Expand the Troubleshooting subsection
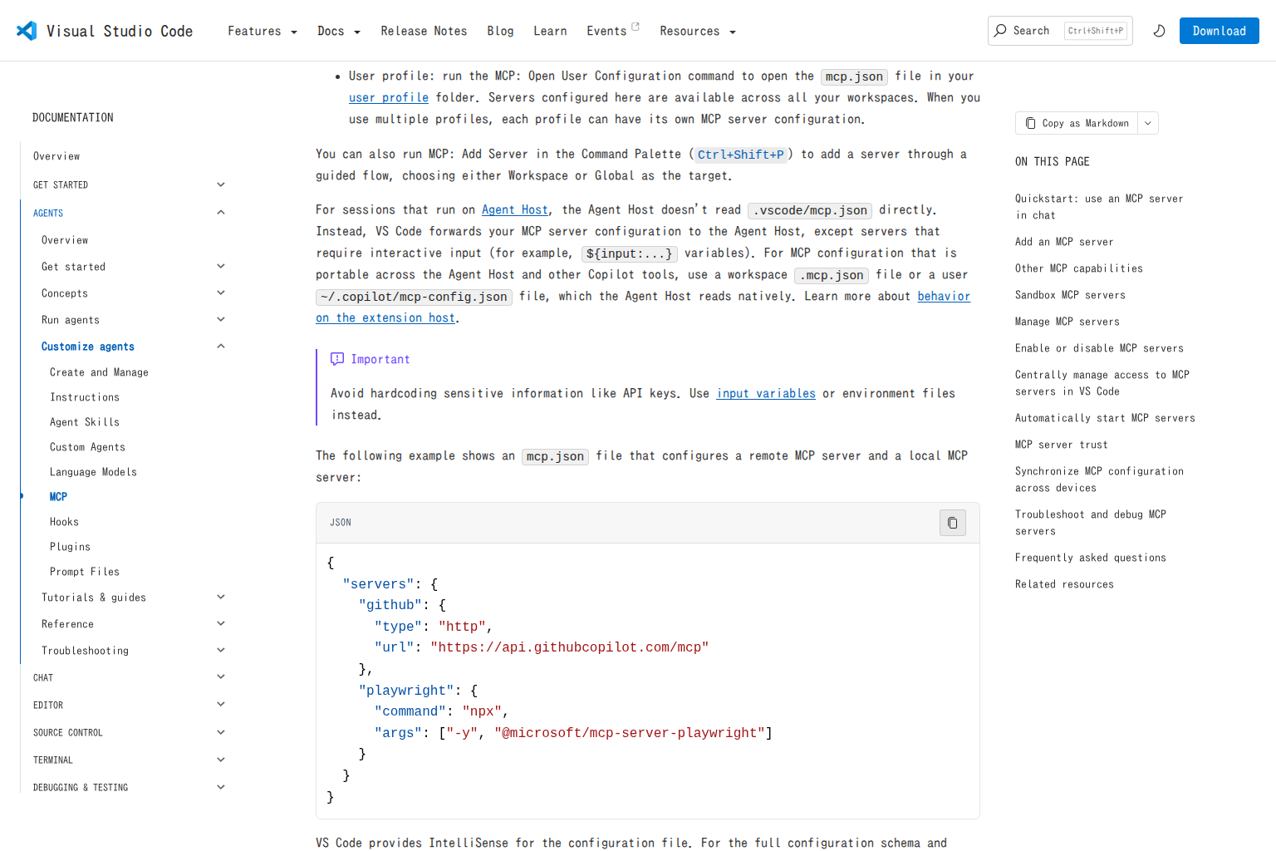The image size is (1276, 851). pyautogui.click(x=221, y=650)
